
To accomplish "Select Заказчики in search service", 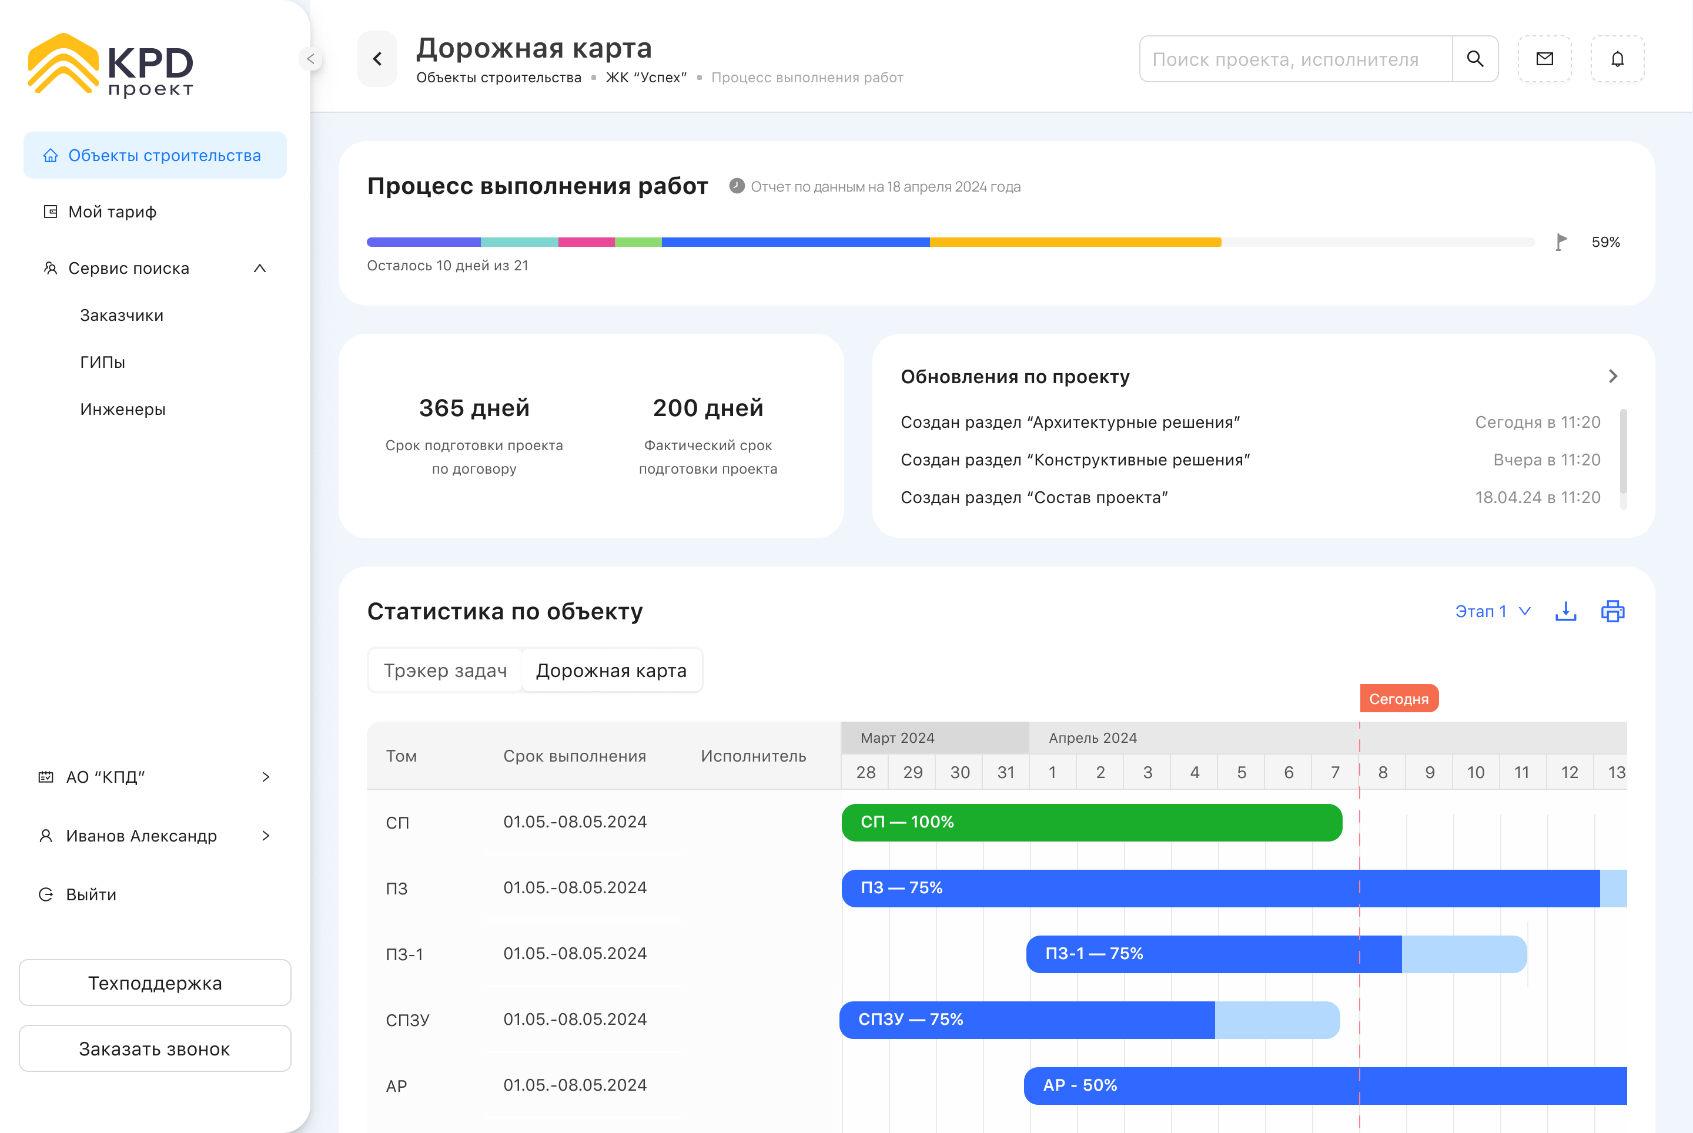I will click(122, 315).
